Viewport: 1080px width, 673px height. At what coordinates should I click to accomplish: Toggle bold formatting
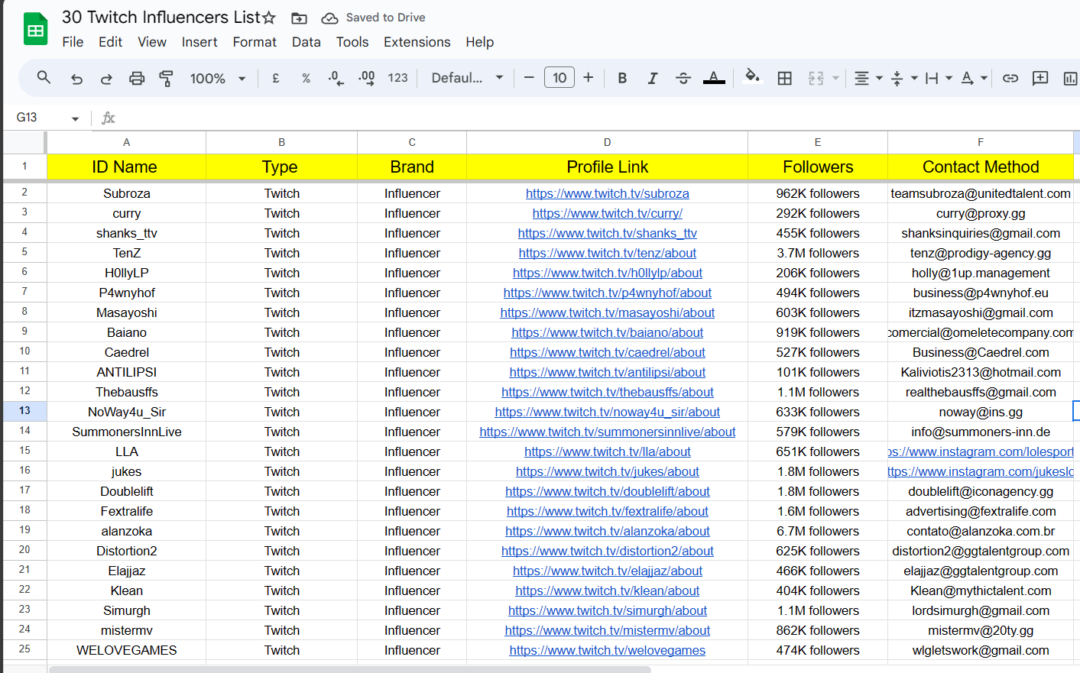click(x=622, y=78)
